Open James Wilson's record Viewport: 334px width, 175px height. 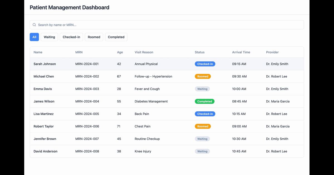pos(167,101)
